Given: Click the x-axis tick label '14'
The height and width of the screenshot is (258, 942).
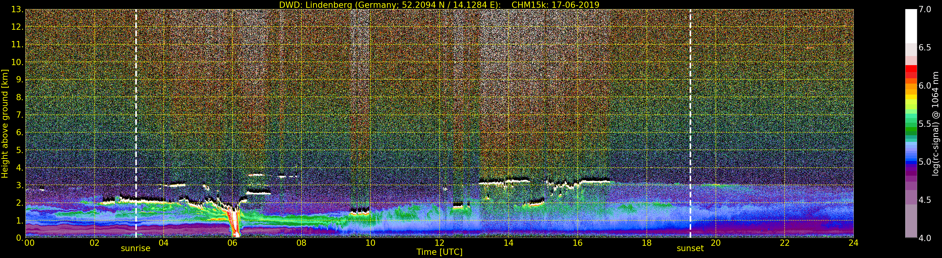Looking at the screenshot, I should point(508,243).
